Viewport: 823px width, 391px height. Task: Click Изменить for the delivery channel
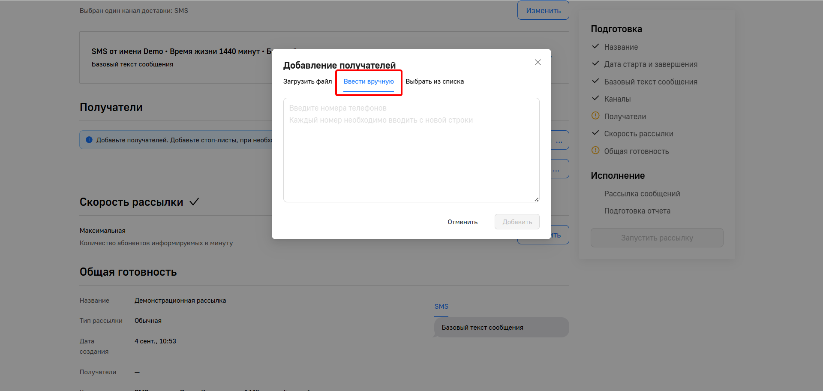543,11
